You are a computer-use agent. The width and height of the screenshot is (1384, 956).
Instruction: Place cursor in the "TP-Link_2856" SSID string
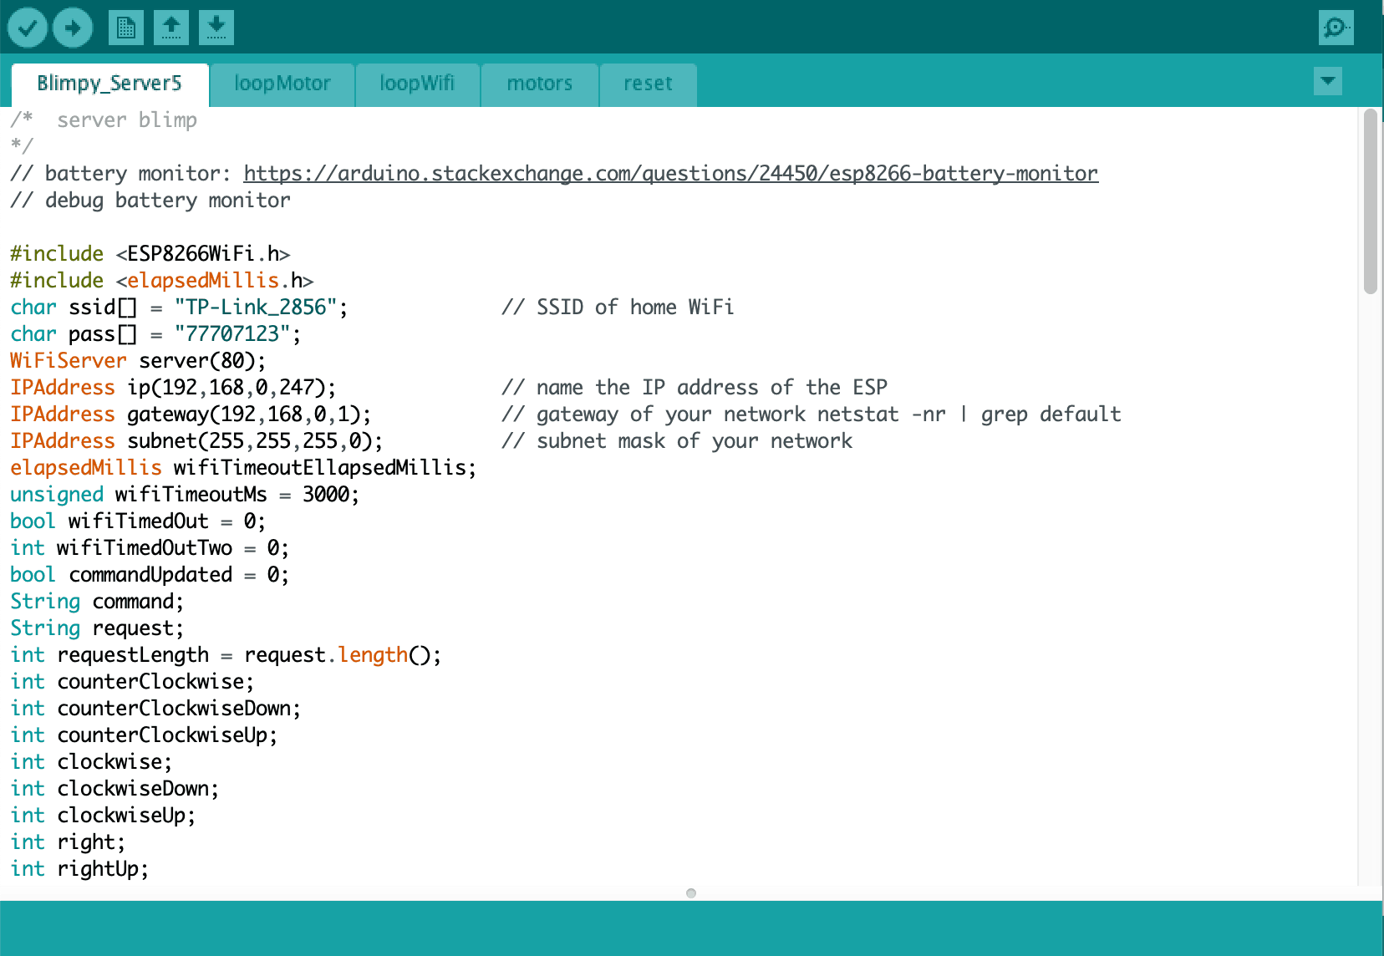256,308
